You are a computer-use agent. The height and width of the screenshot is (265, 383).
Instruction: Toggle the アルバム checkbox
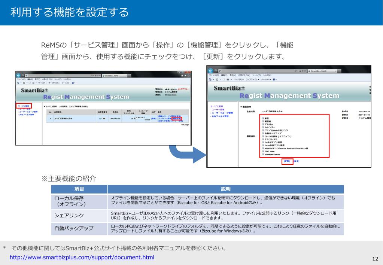point(263,124)
